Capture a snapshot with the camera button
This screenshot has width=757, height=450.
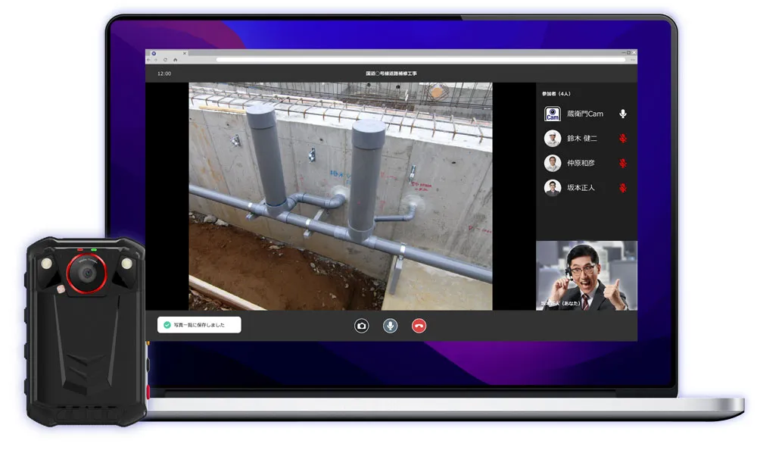pos(362,326)
